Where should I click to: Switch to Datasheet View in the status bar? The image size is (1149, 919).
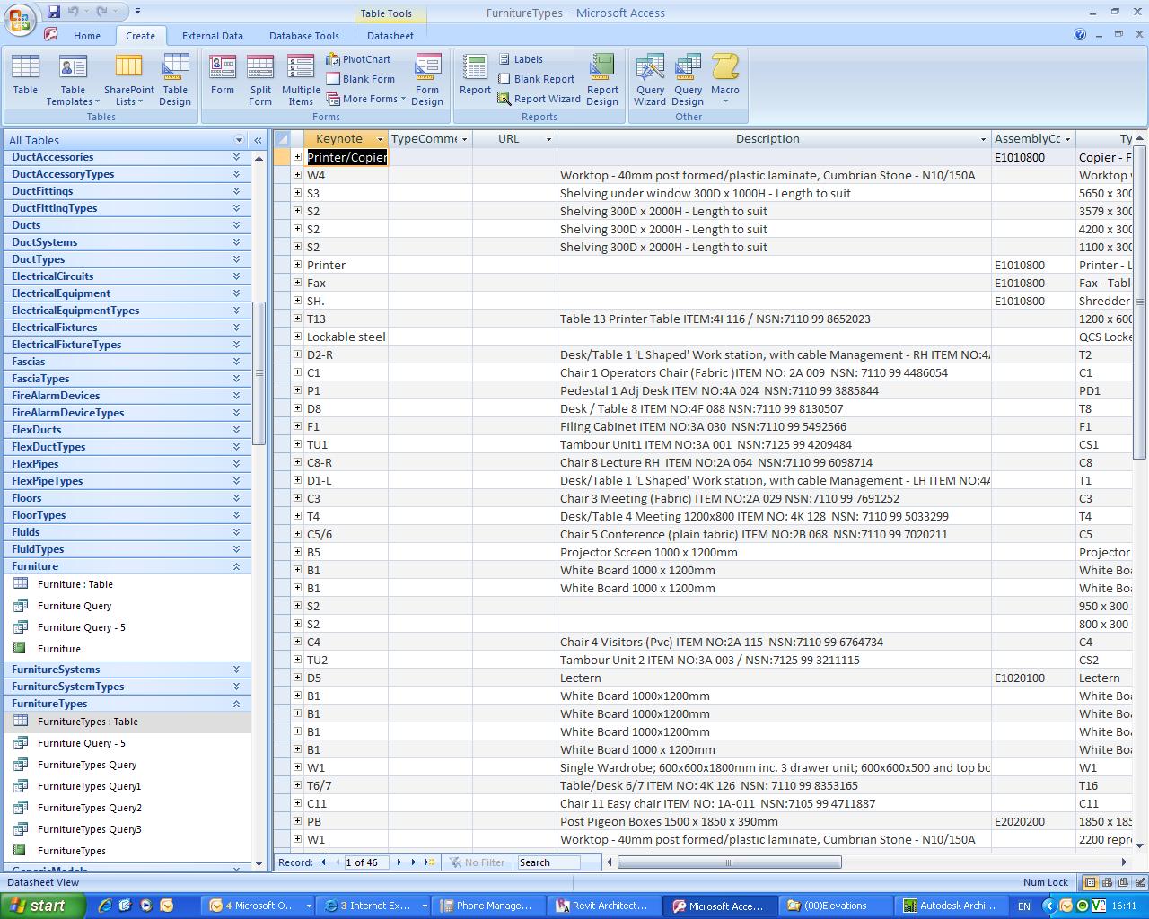(1089, 882)
